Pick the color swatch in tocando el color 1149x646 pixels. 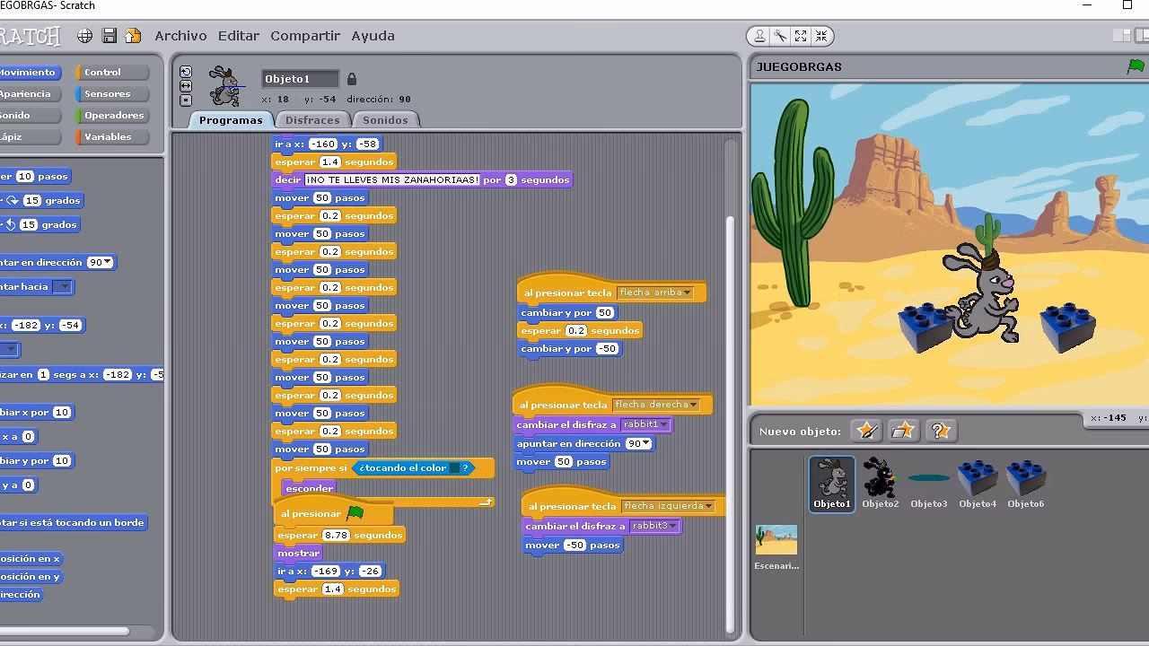click(x=454, y=467)
